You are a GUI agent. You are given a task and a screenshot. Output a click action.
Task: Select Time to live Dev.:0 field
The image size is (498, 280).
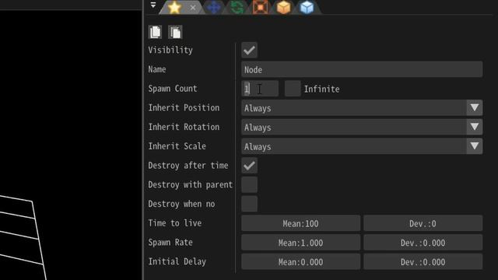pos(423,223)
